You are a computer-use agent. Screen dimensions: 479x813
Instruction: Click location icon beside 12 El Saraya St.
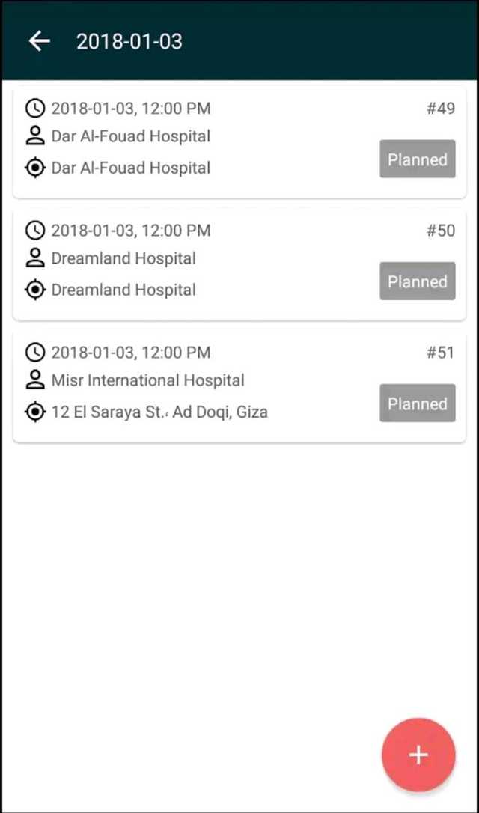(x=35, y=412)
